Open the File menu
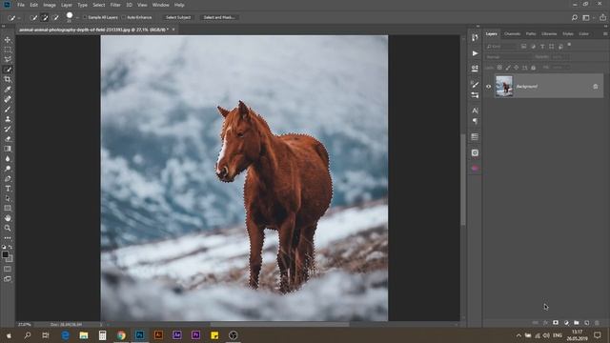The width and height of the screenshot is (610, 343). [21, 5]
